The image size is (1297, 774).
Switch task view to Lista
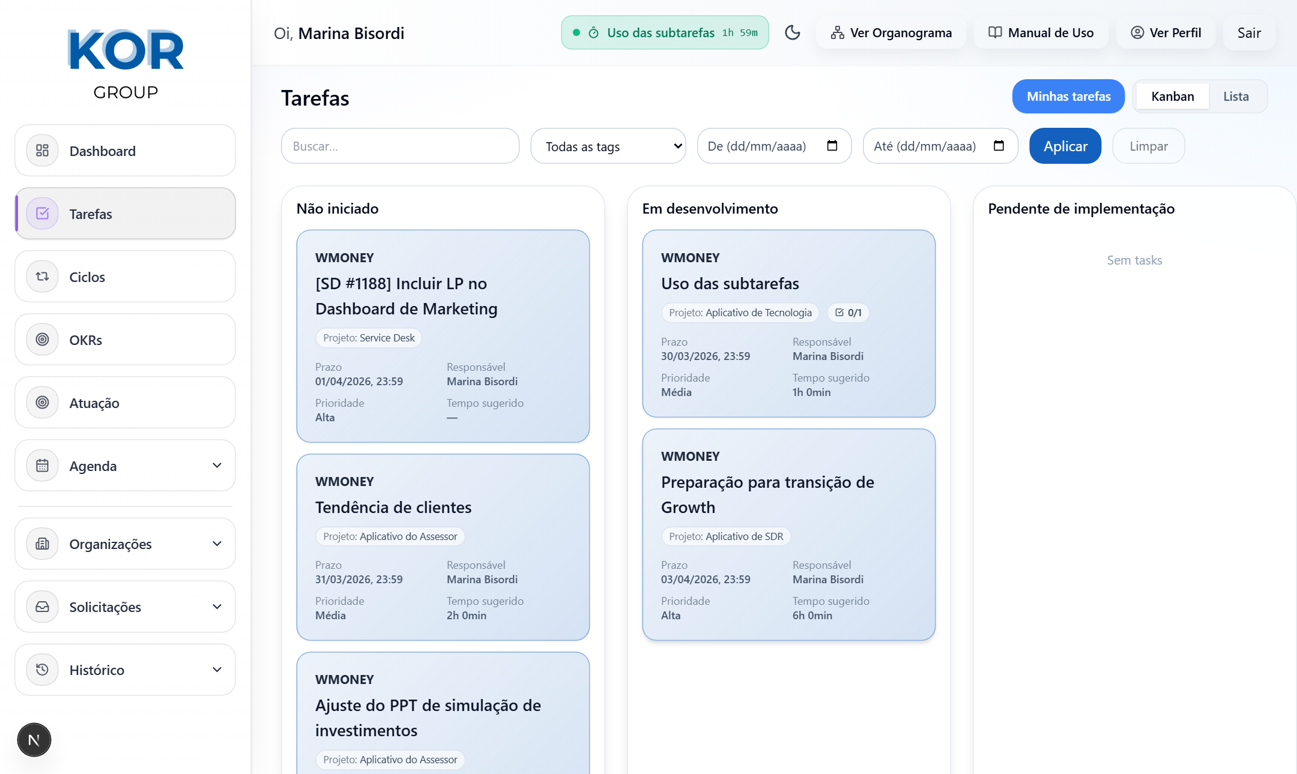coord(1235,96)
